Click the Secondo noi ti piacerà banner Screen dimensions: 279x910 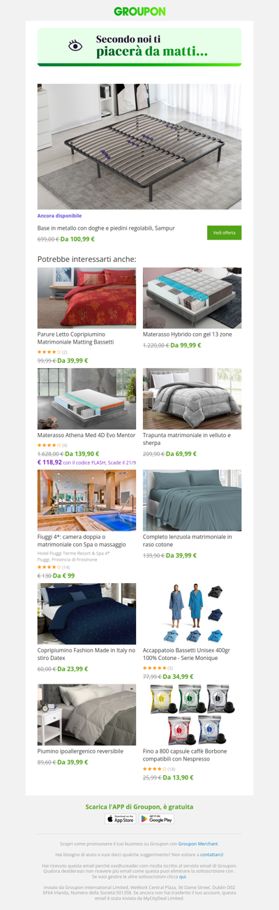click(x=139, y=47)
